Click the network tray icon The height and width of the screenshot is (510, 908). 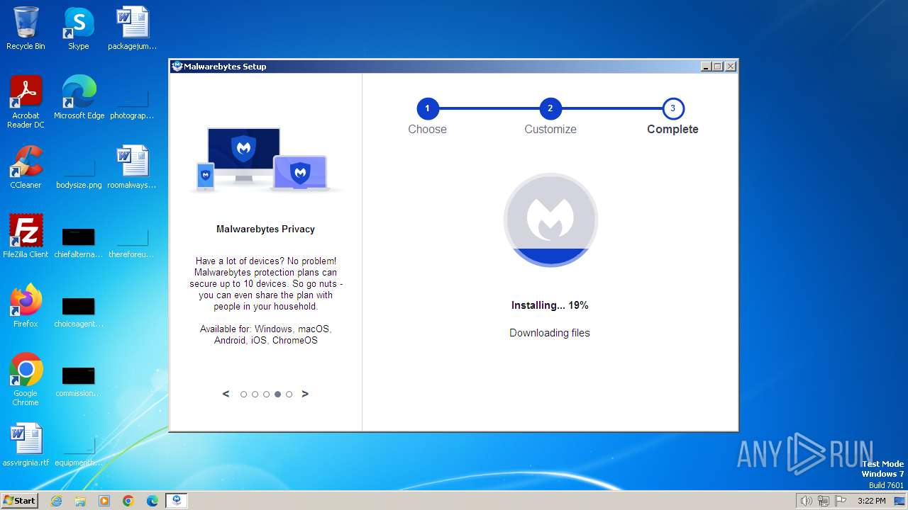823,501
